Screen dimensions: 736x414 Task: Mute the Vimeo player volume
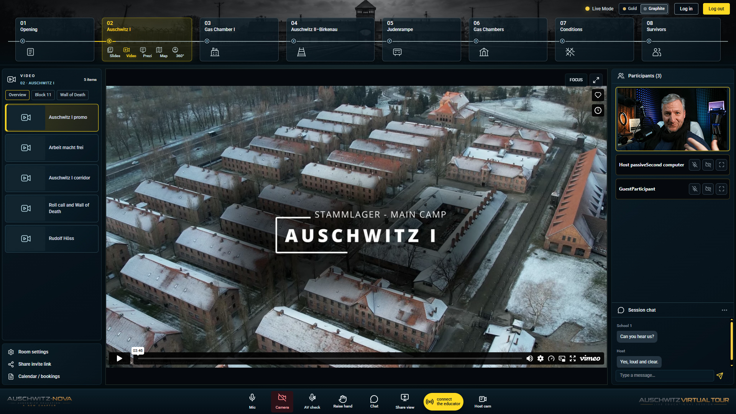tap(529, 358)
